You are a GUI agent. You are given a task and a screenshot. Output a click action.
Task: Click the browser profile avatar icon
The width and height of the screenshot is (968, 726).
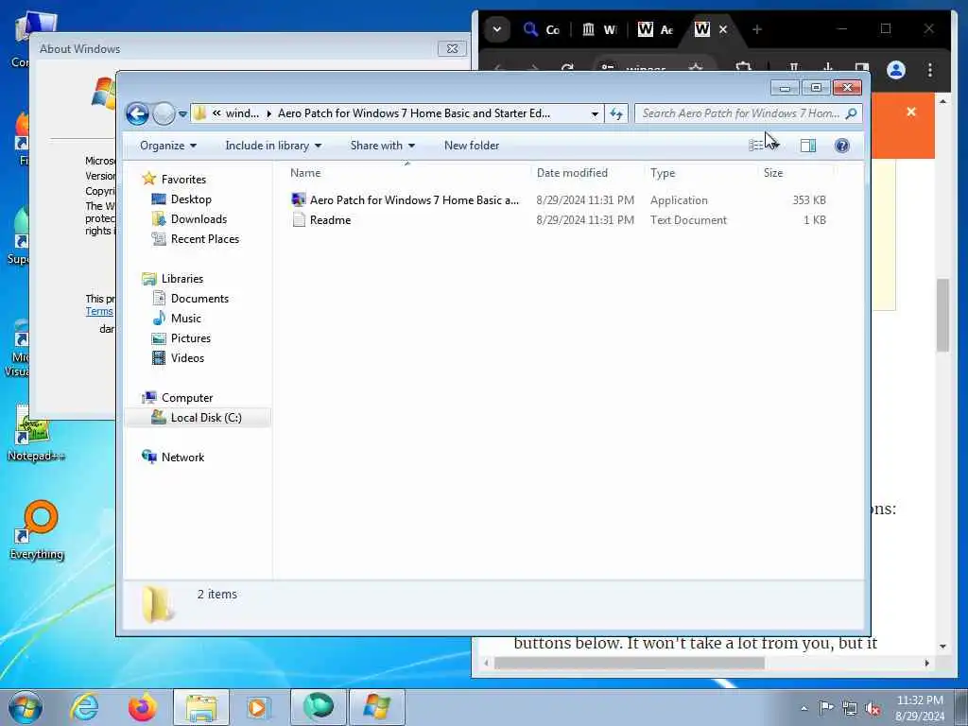pyautogui.click(x=896, y=70)
